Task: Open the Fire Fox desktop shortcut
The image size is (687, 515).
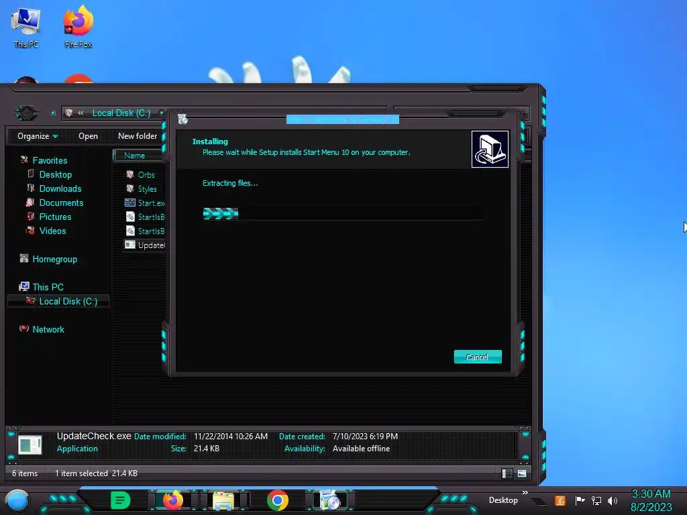Action: tap(78, 27)
